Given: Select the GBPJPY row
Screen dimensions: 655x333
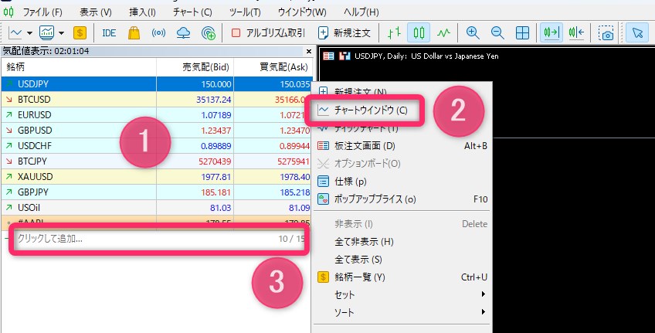Looking at the screenshot, I should [x=157, y=192].
